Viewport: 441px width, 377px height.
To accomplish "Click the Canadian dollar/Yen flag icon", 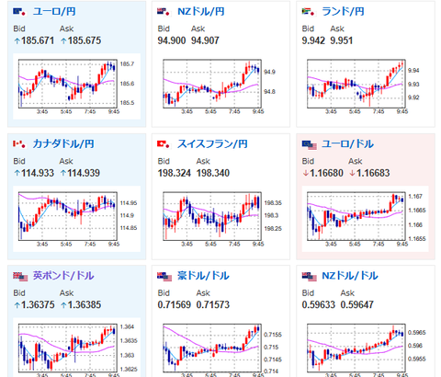I will click(x=20, y=143).
